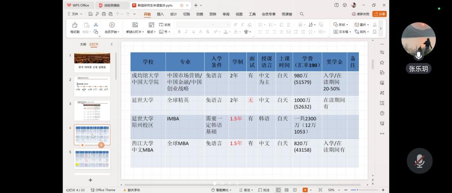The width and height of the screenshot is (452, 193).
Task: Switch to the 大纲 outline view
Action: pyautogui.click(x=83, y=45)
